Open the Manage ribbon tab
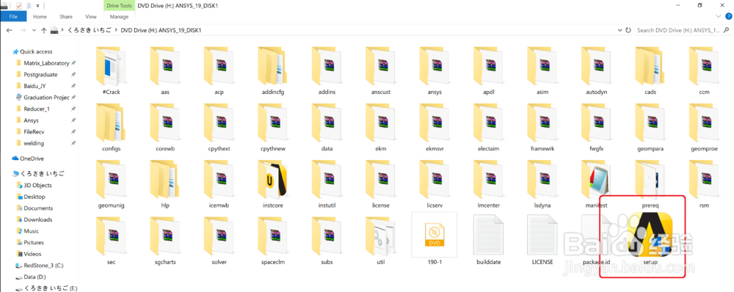The width and height of the screenshot is (734, 292). pos(119,16)
